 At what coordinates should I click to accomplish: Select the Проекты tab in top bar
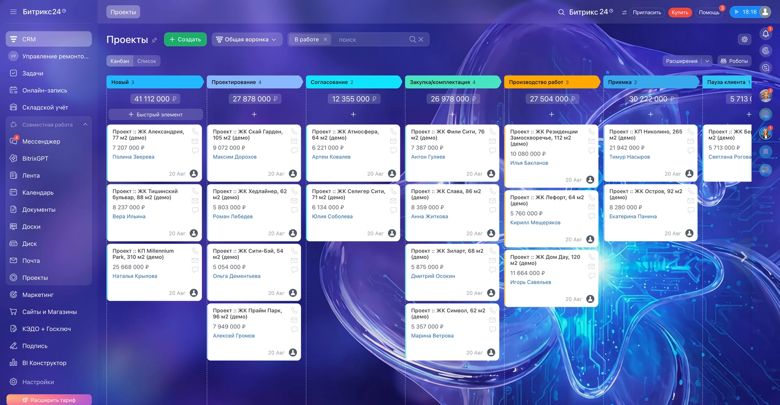click(x=123, y=12)
